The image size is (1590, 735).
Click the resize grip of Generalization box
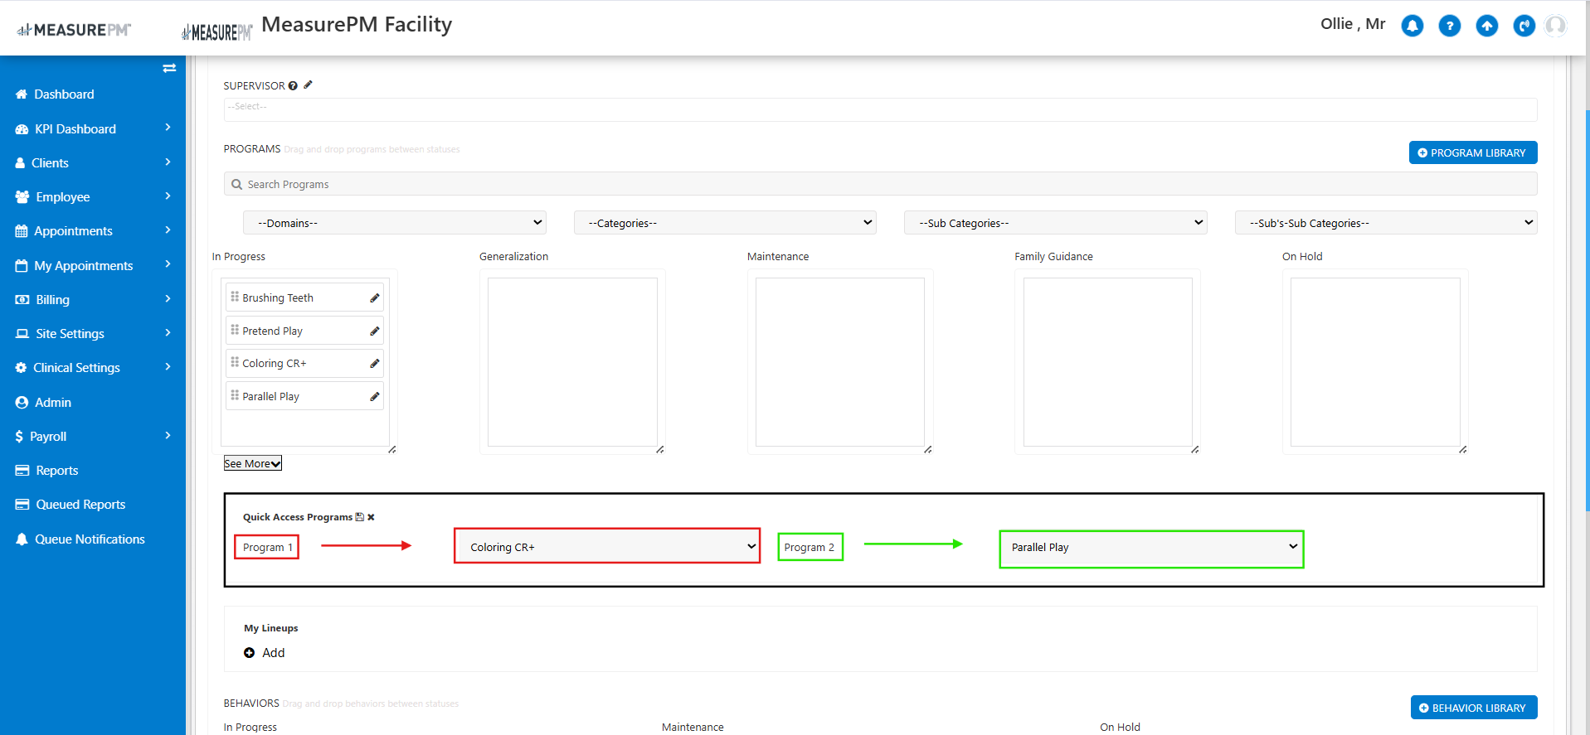(660, 449)
